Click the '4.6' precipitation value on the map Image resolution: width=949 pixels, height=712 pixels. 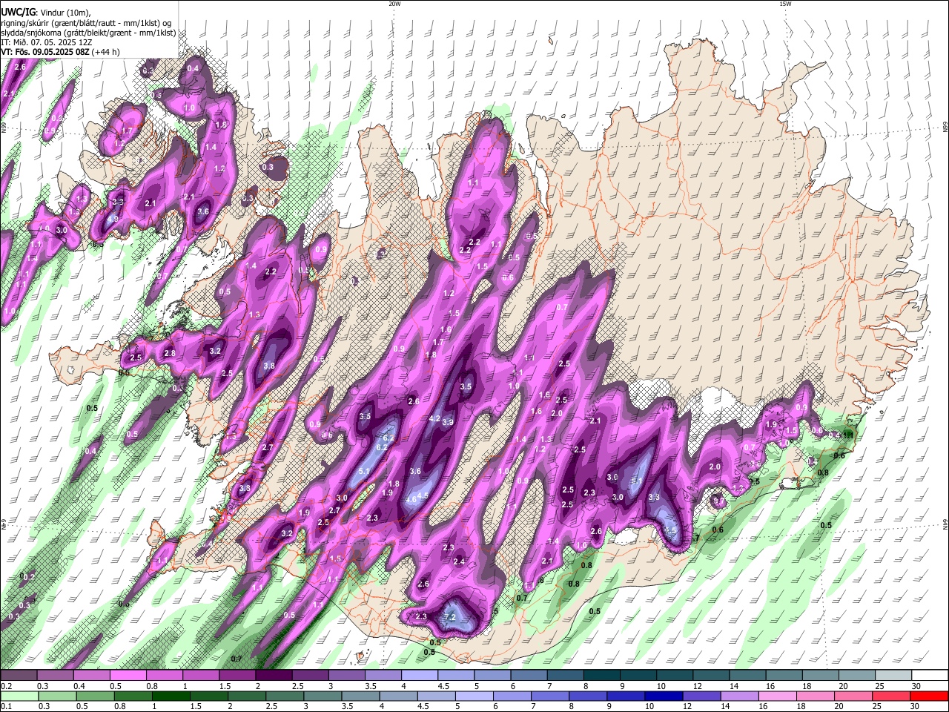pos(411,500)
